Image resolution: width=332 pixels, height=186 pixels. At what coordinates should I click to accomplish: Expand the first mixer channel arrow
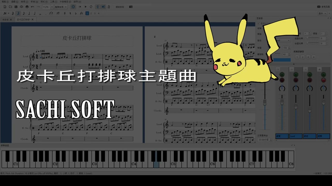[278, 69]
